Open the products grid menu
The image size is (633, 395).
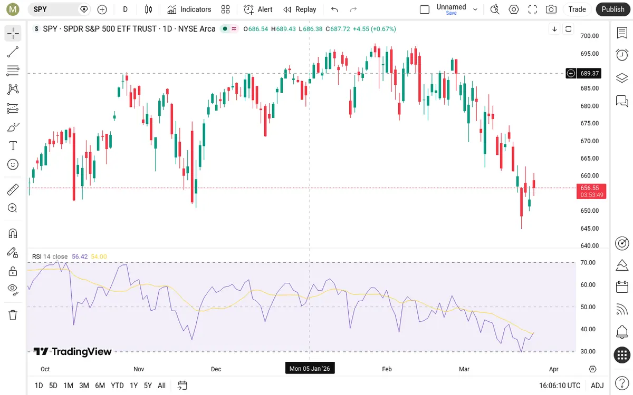(622, 355)
